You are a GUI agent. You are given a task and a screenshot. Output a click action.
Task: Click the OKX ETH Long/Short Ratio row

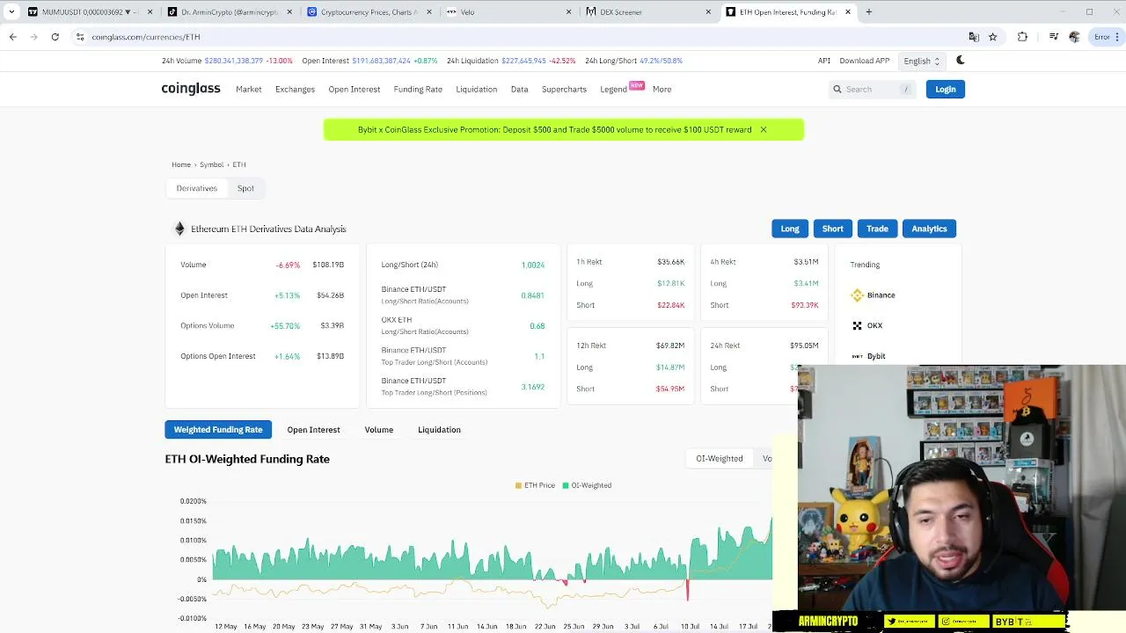[x=463, y=325]
